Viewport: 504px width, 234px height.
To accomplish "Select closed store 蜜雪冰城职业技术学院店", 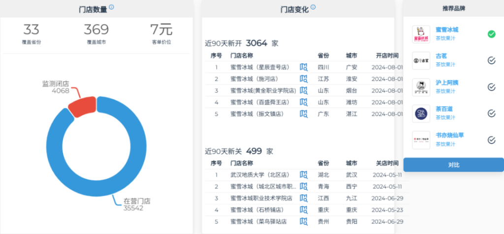I will [x=261, y=199].
